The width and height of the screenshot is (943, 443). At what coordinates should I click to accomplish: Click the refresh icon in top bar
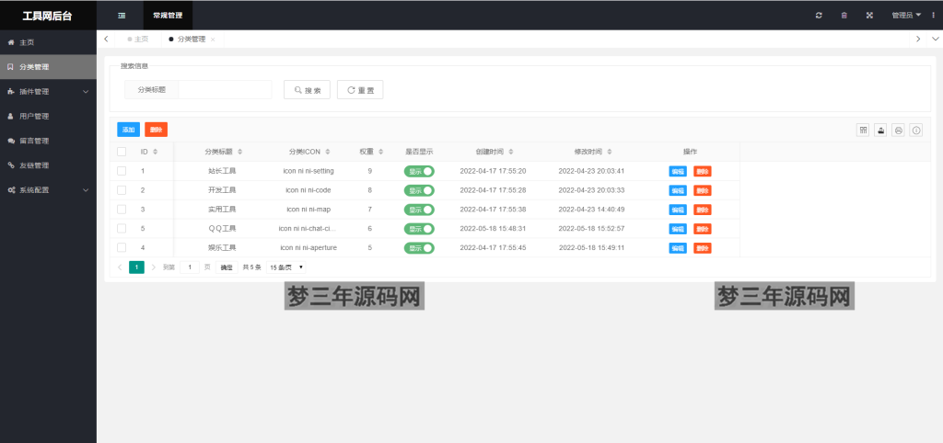[x=819, y=16]
